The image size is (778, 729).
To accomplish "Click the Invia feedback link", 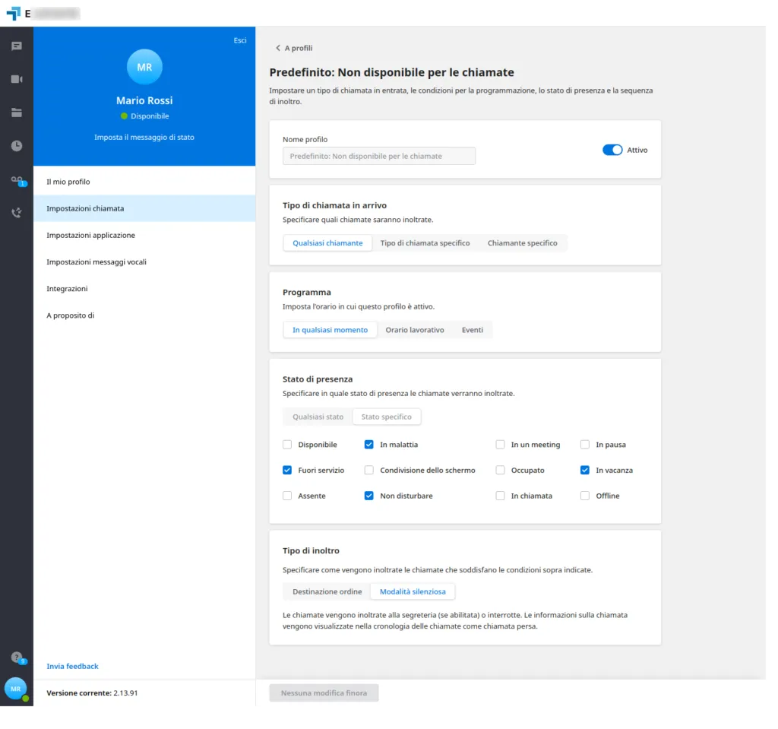I will (72, 667).
